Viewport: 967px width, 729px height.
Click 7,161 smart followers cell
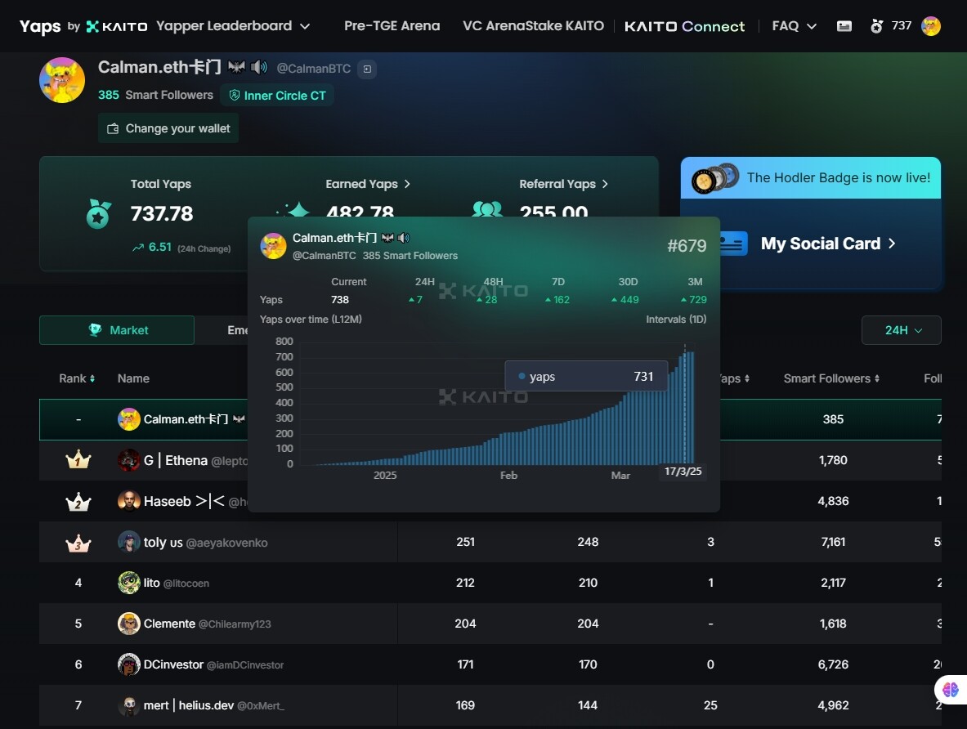(833, 542)
